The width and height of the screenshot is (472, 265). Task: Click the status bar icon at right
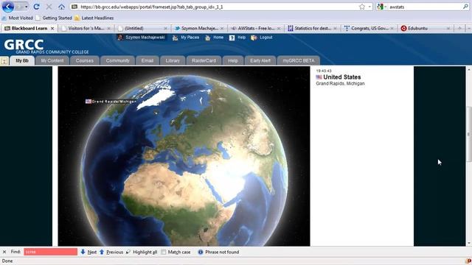click(468, 261)
